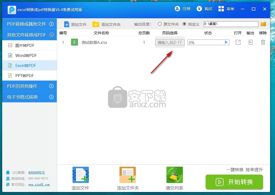Screen dimensions: 275x195
Task: Click the app logo in title bar
Action: (x=12, y=10)
